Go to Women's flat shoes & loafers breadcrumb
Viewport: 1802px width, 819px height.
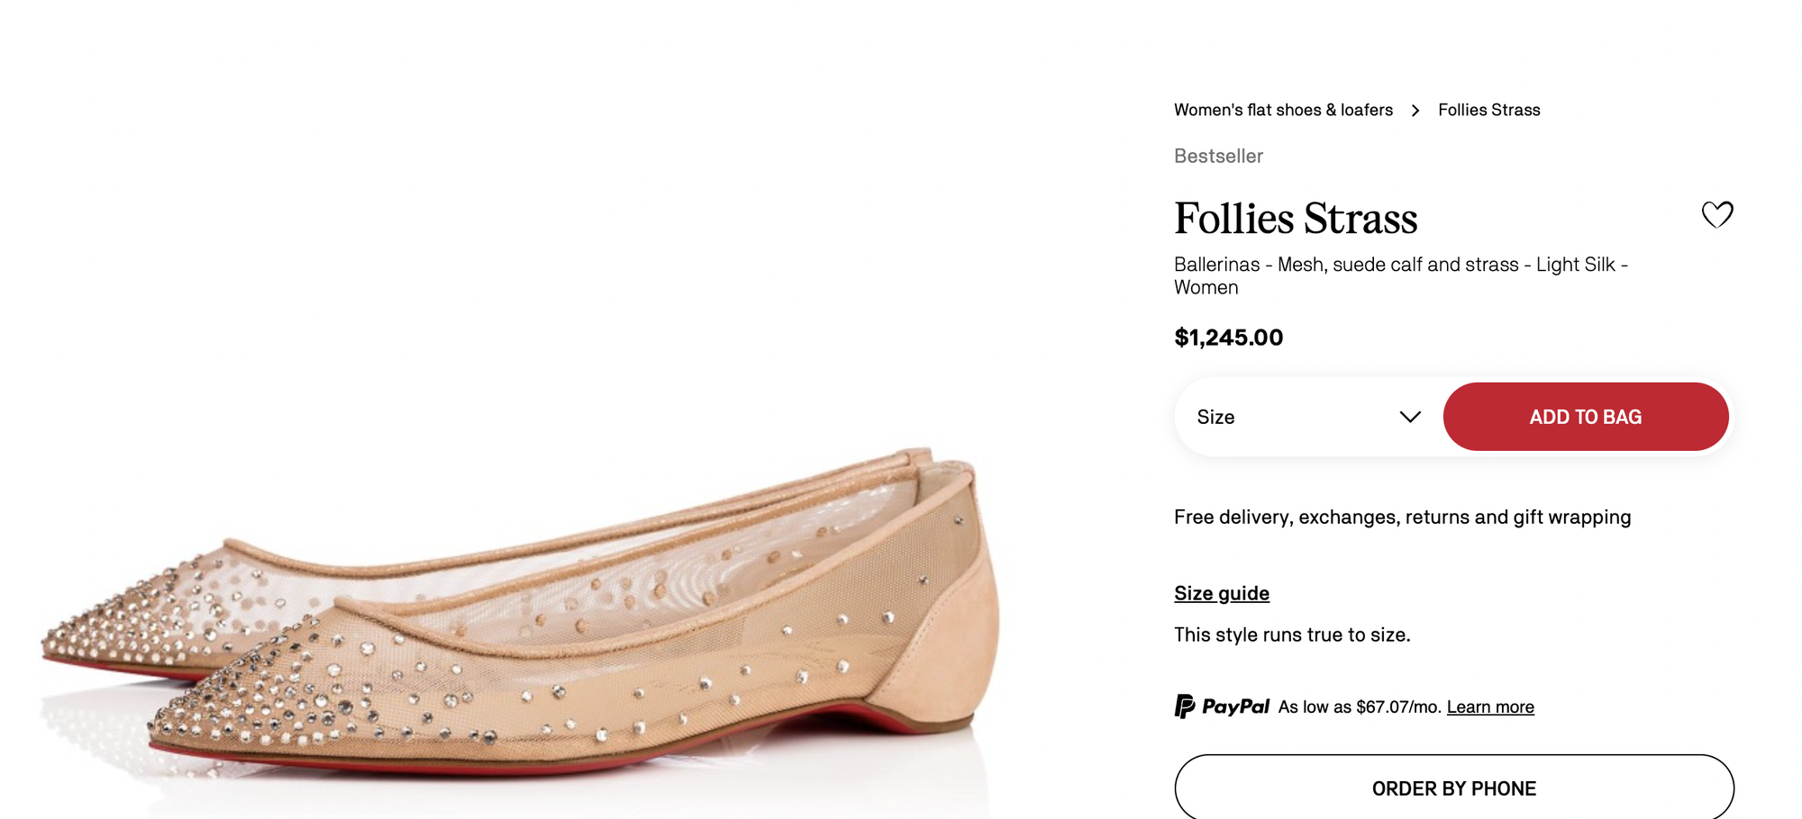point(1283,110)
